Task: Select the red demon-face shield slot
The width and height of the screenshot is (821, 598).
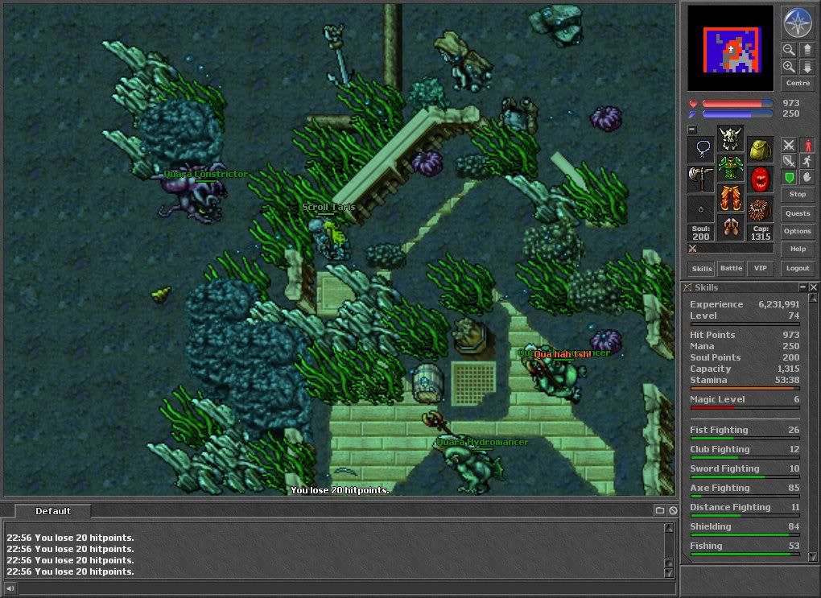Action: coord(761,179)
